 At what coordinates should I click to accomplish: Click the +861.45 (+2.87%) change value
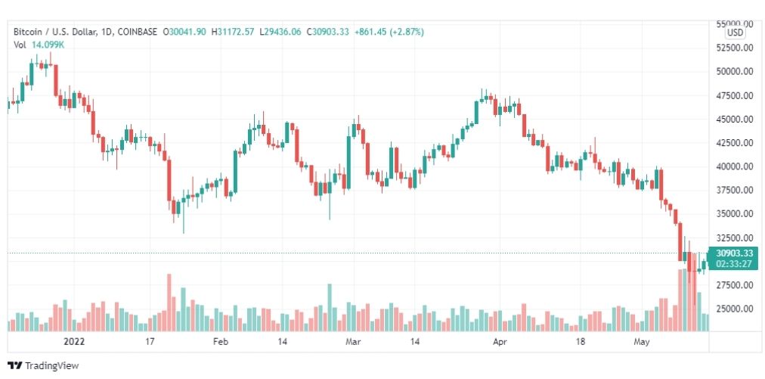point(389,32)
